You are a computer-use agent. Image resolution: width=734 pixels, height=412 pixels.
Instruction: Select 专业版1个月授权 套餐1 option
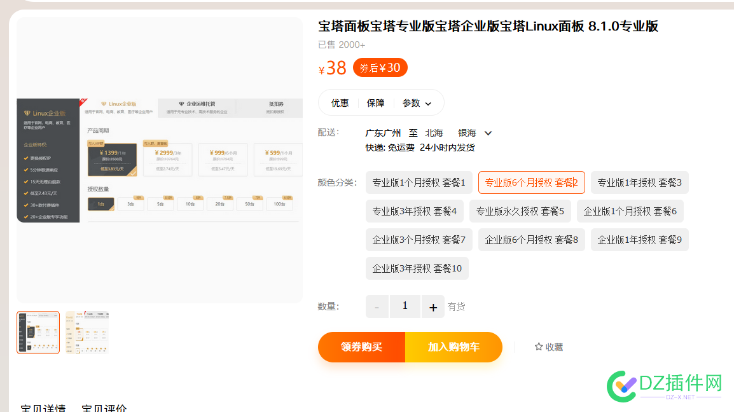419,182
